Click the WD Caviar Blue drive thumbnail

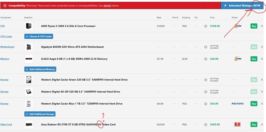pos(29,104)
